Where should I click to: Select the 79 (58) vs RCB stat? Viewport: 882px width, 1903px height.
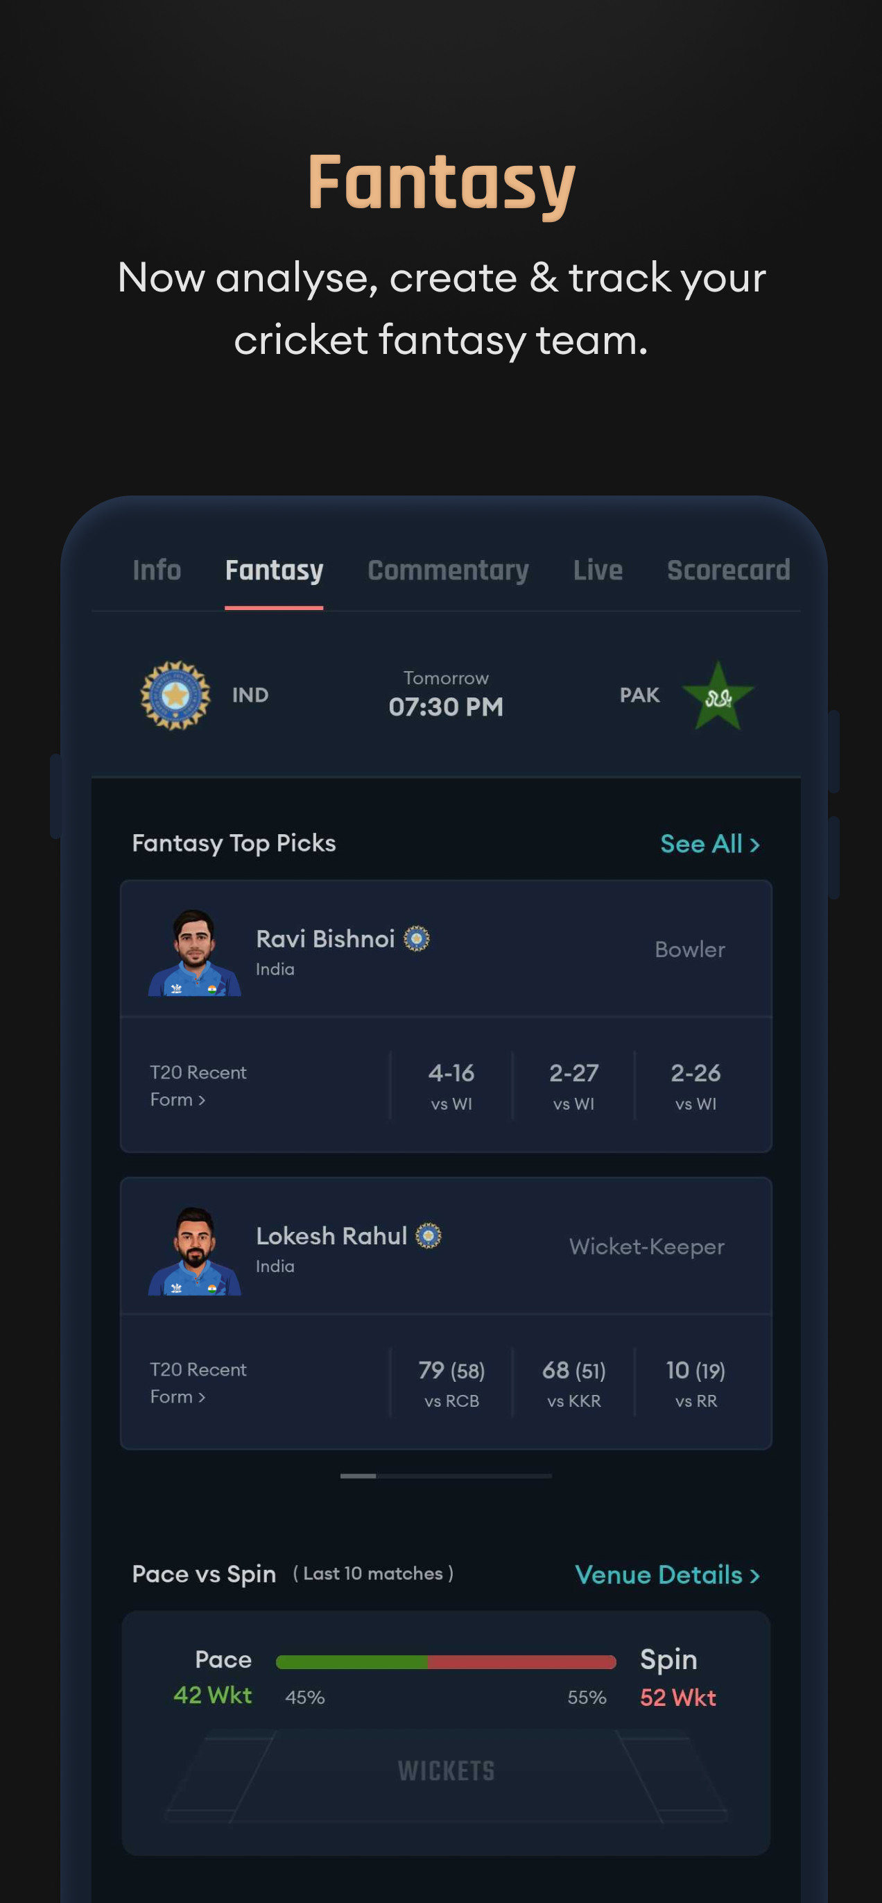451,1384
